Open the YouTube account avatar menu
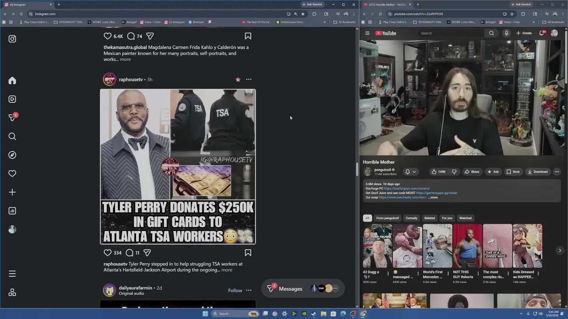This screenshot has height=319, width=568. [x=554, y=33]
